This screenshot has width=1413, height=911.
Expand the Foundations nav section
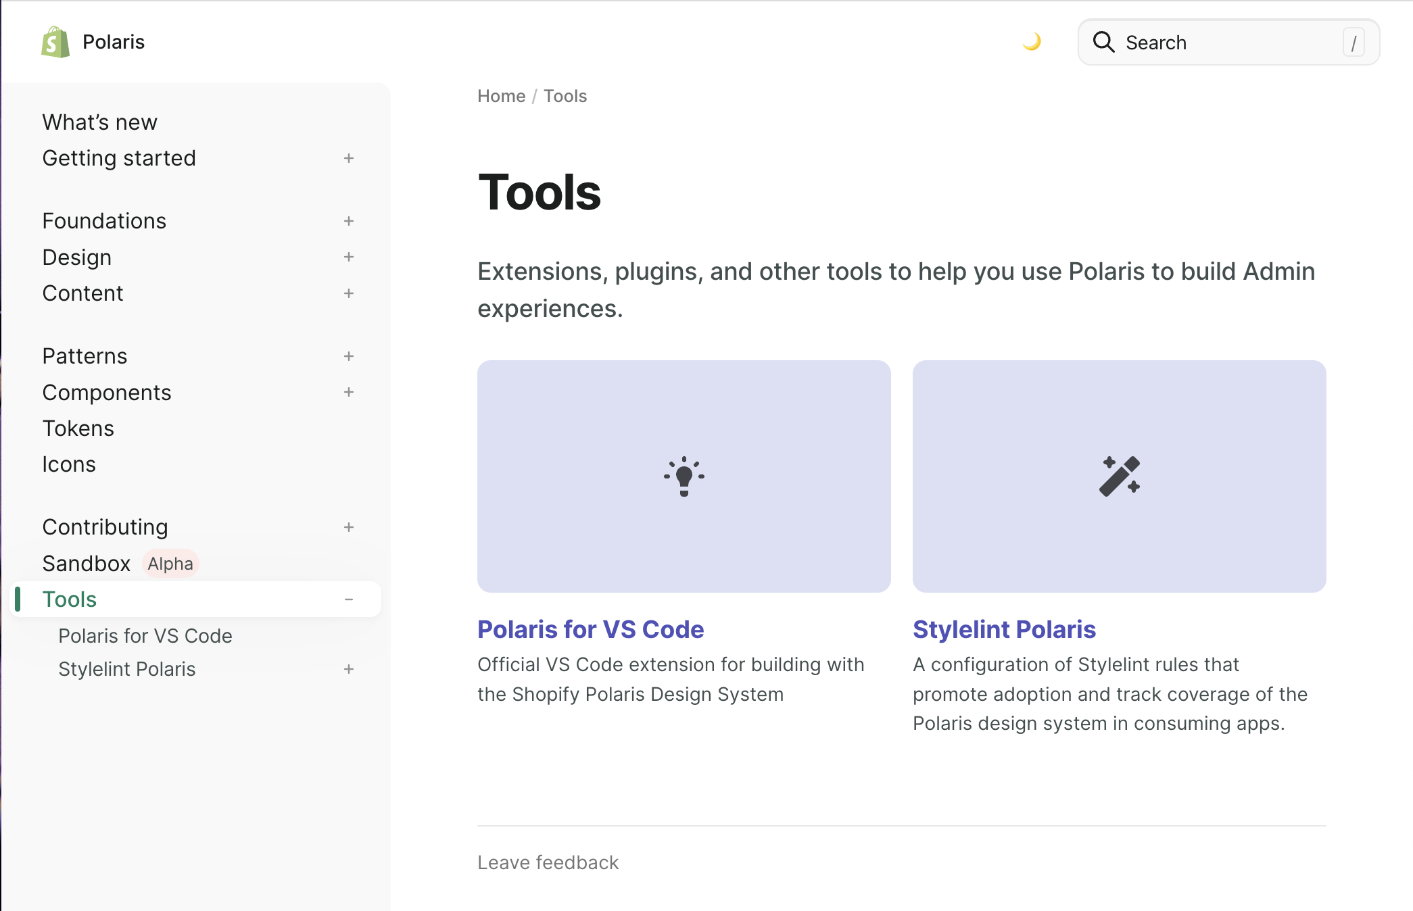tap(349, 221)
